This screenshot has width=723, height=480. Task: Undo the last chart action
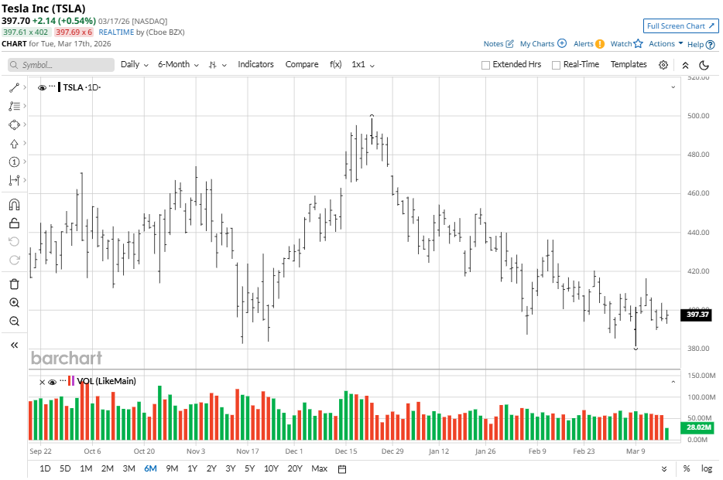tap(15, 240)
